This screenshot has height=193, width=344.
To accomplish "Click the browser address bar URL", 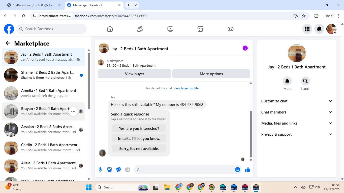I will pyautogui.click(x=111, y=16).
